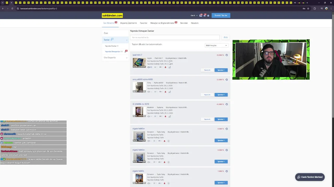Collapse the İlanlar sidebar section
The height and width of the screenshot is (187, 334).
[127, 40]
